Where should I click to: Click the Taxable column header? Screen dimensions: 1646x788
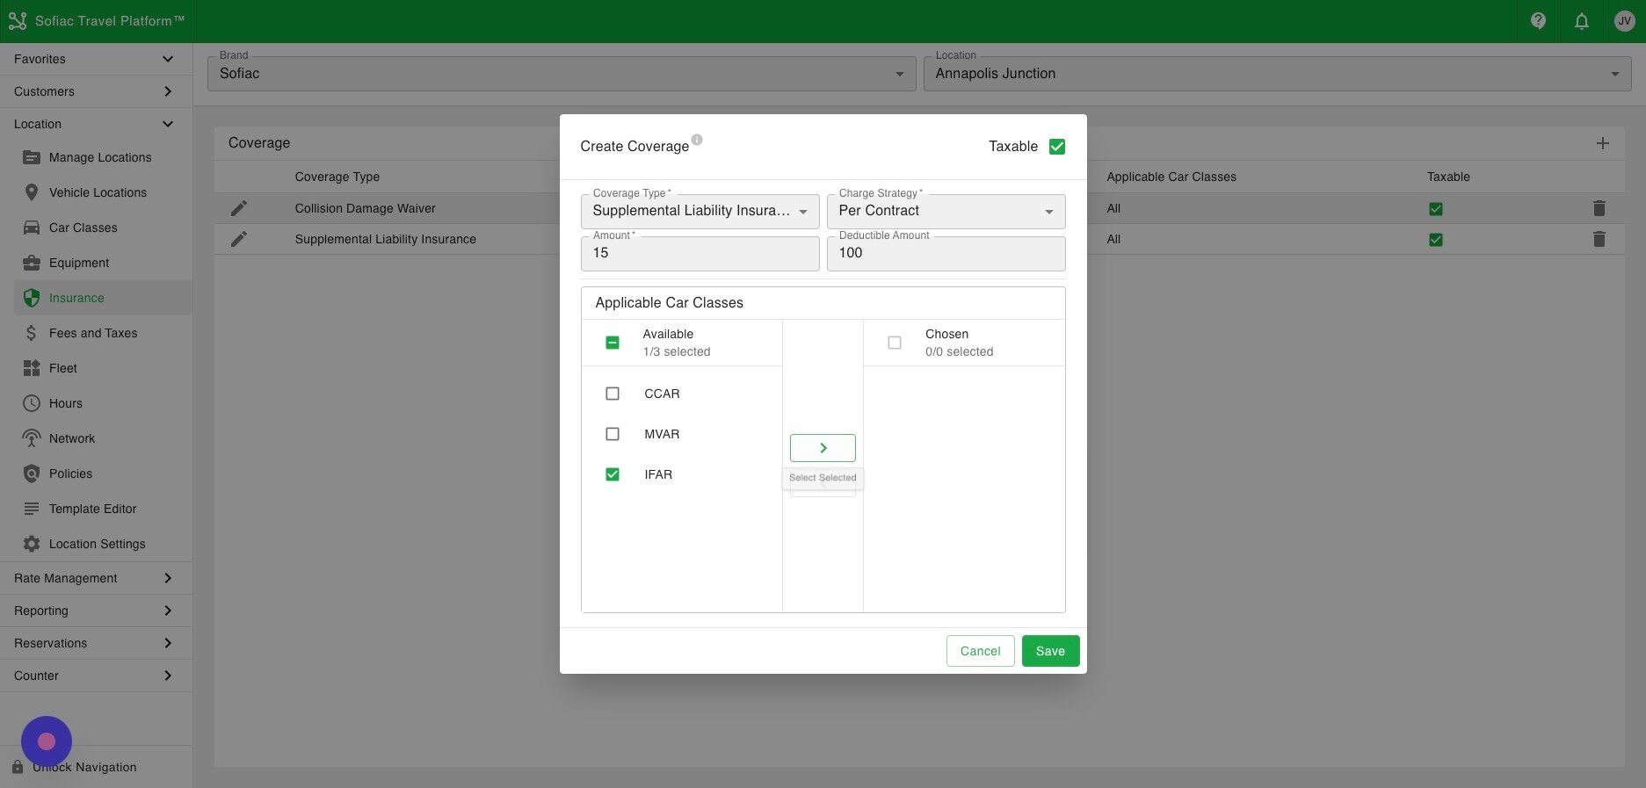tap(1448, 177)
